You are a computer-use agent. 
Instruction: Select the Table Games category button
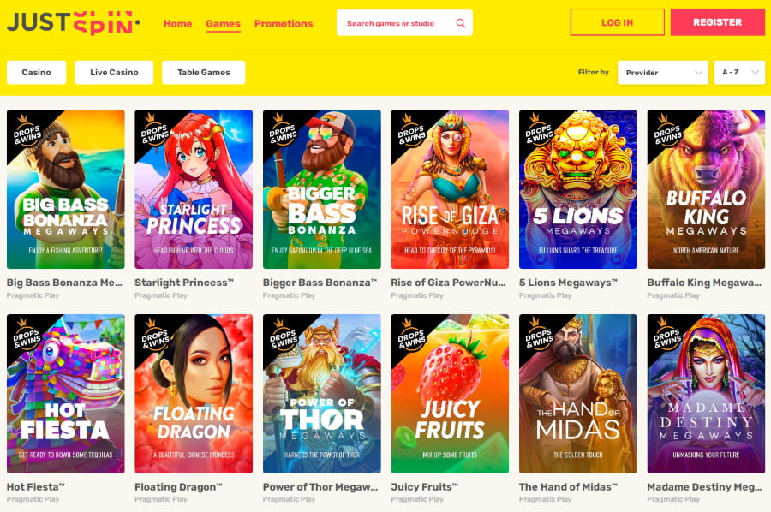click(x=204, y=72)
